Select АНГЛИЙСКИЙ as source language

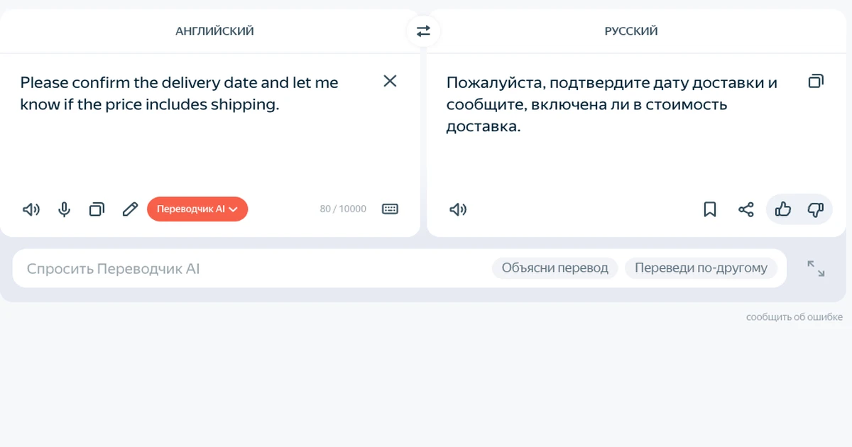point(214,31)
